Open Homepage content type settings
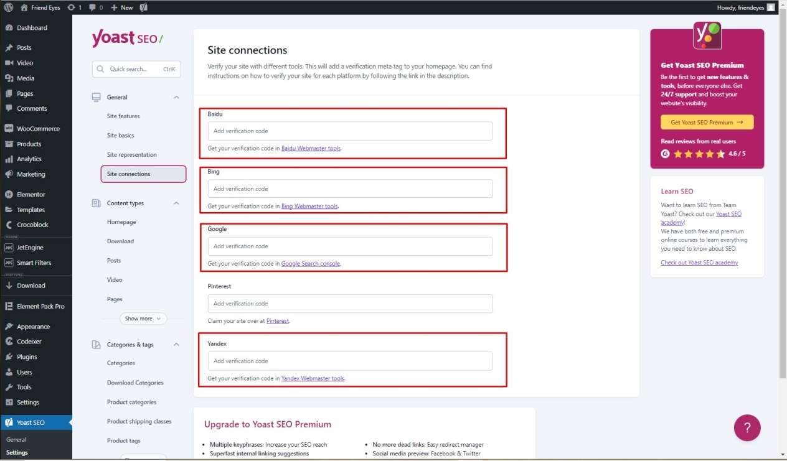The image size is (787, 461). click(121, 222)
